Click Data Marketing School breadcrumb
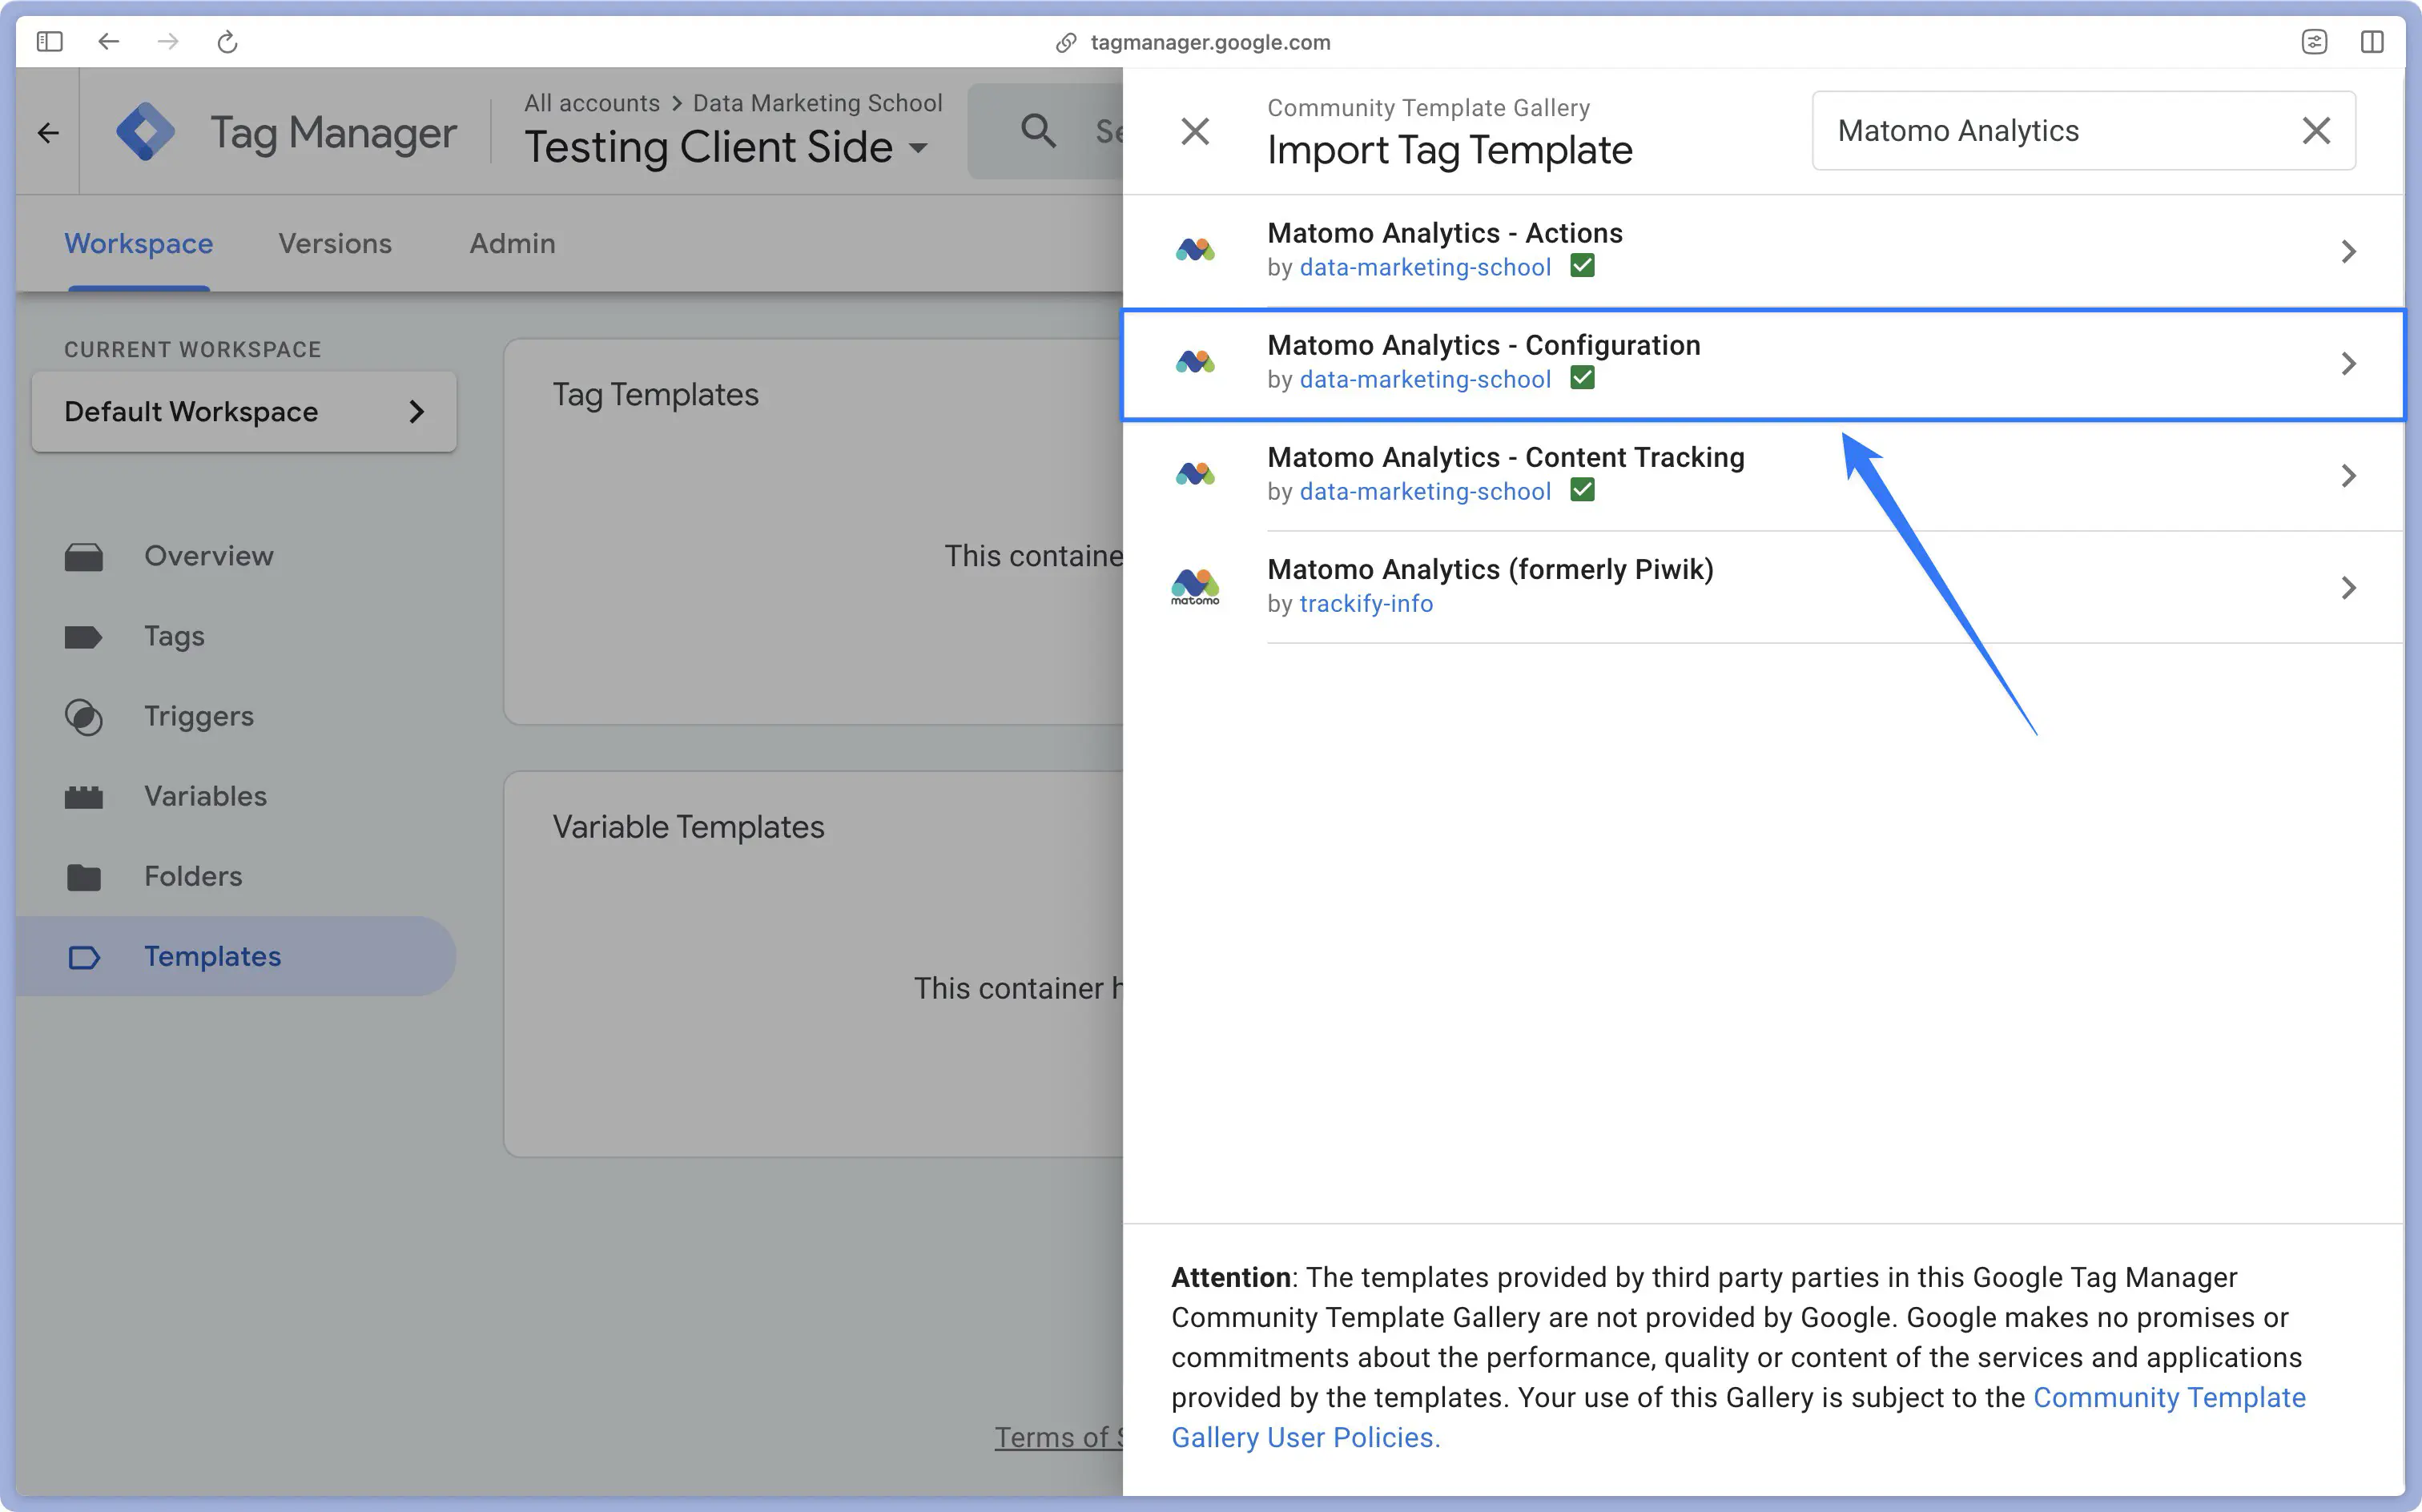The image size is (2422, 1512). coord(818,103)
